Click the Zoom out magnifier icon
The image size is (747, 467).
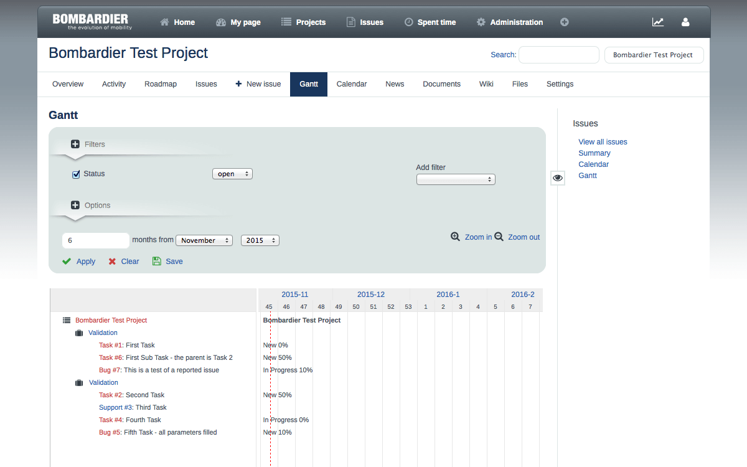(499, 237)
